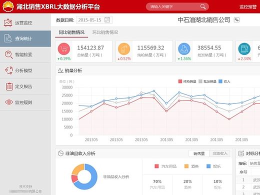The width and height of the screenshot is (260, 195).
Task: Open 监控规则 sidebar item
Action: point(25,102)
